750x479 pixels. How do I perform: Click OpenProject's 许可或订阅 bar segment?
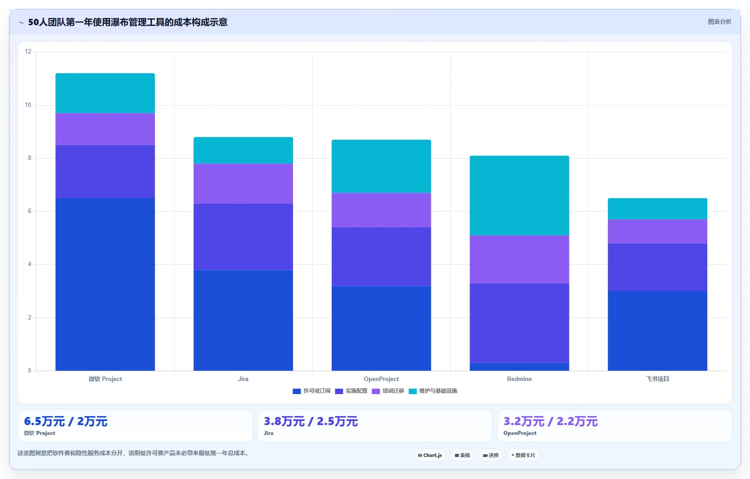point(381,328)
